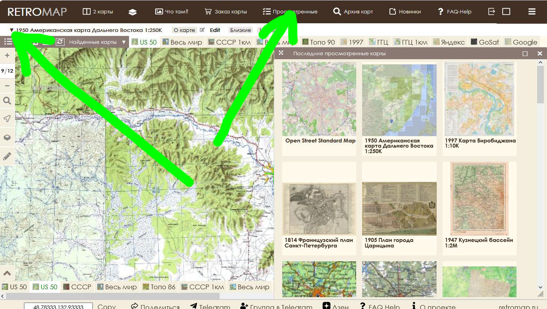Click the panel scrollbar down arrow
This screenshot has width=547, height=309.
click(541, 287)
